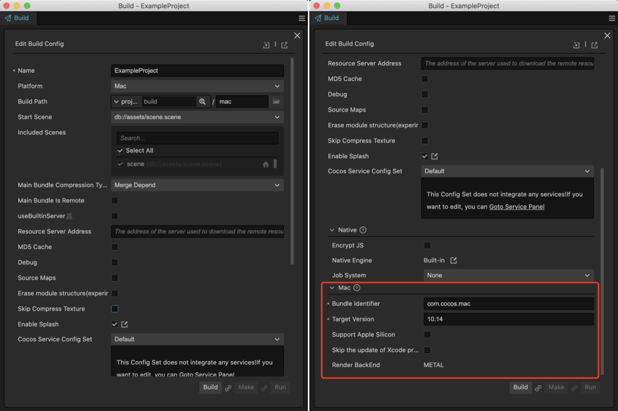Open Job System dropdown showing None
This screenshot has height=411, width=618.
509,275
